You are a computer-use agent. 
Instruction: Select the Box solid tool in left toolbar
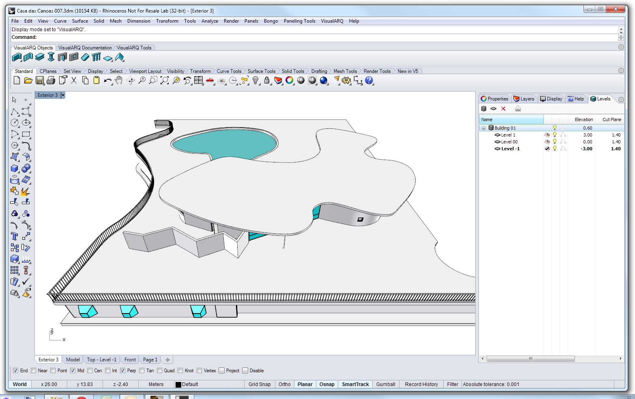pyautogui.click(x=15, y=168)
